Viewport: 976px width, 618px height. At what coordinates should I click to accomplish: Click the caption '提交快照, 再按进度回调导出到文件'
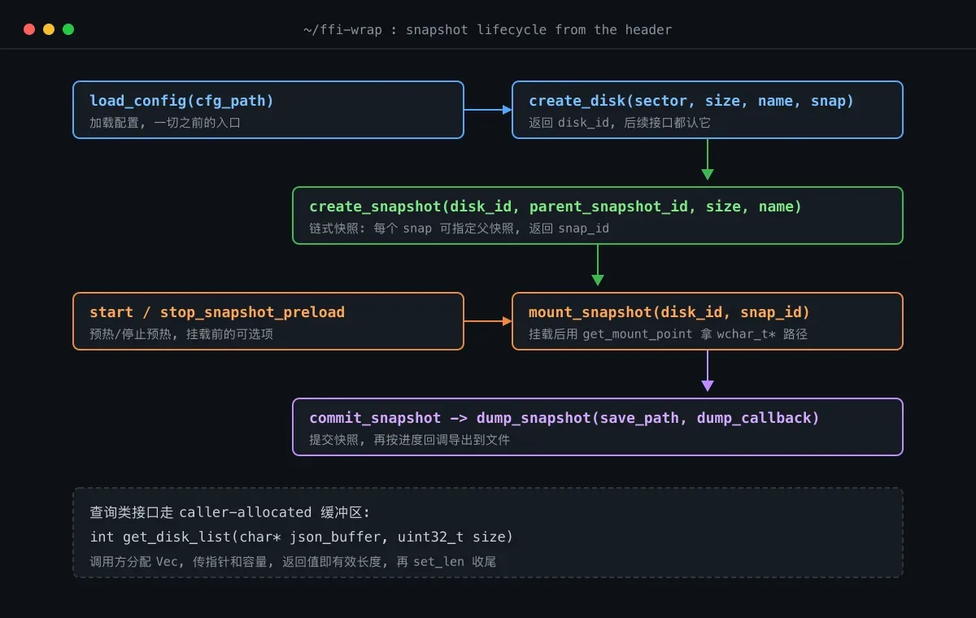point(409,440)
